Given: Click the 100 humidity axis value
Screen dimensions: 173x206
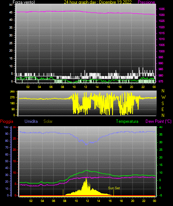Looking at the screenshot, I should pyautogui.click(x=6, y=127).
